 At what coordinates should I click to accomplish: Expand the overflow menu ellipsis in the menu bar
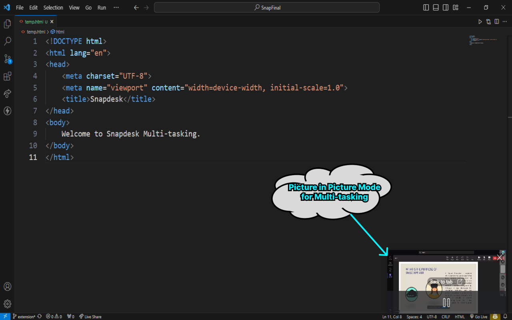116,8
